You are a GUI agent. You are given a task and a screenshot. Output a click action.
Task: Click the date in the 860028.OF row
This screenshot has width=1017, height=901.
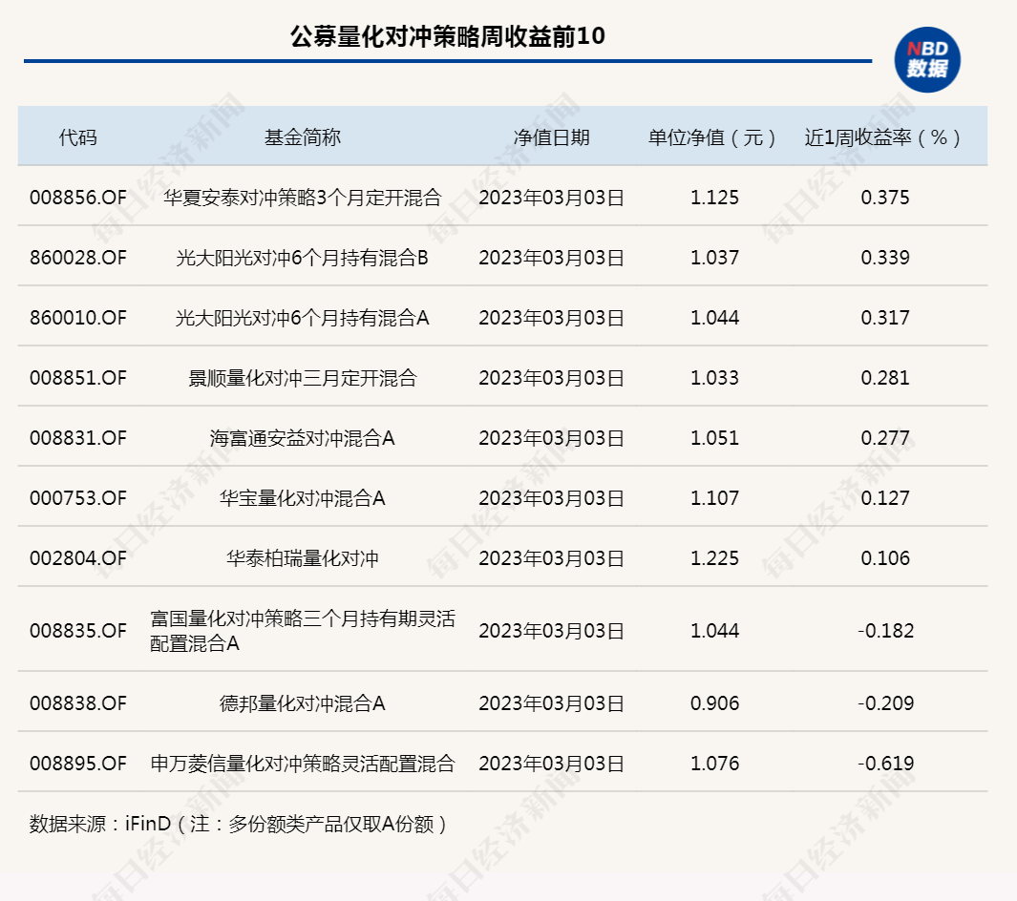pos(551,258)
